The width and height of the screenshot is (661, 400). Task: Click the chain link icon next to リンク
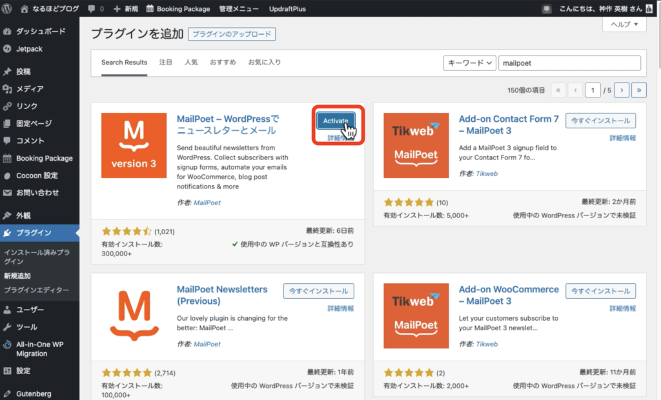[7, 106]
